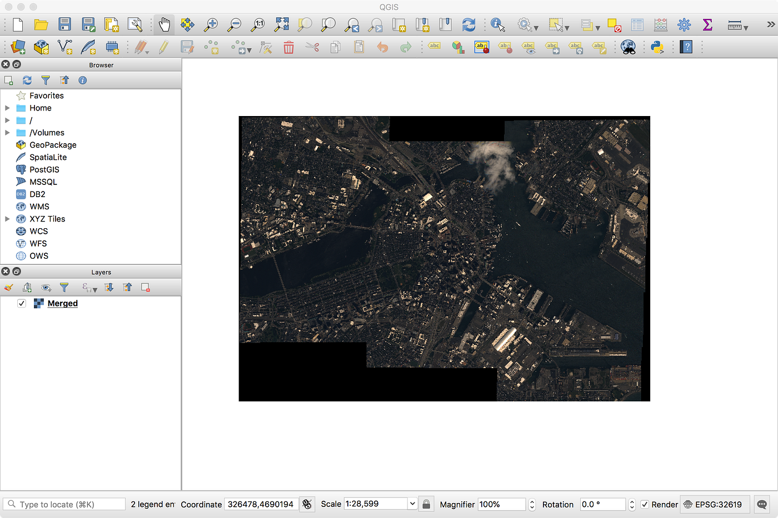Toggle the scale lock button
Viewport: 778px width, 518px height.
click(x=426, y=504)
